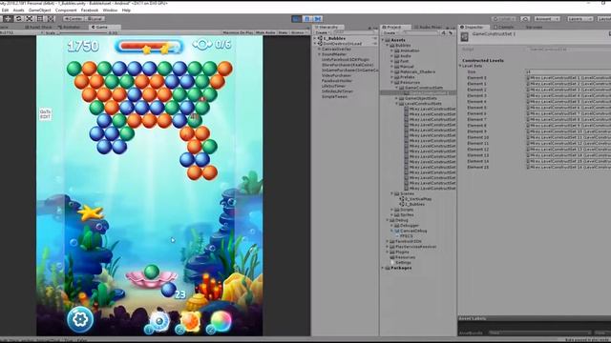Open the Hierarchy Create dropdown
The image size is (611, 343).
[323, 32]
